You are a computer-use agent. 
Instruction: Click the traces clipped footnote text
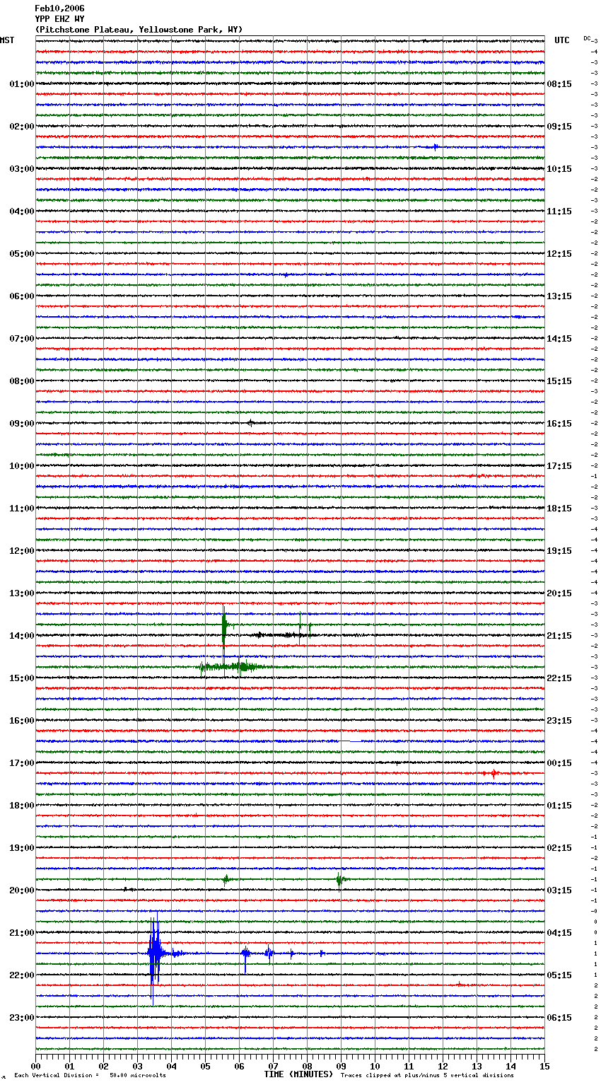pyautogui.click(x=427, y=1075)
